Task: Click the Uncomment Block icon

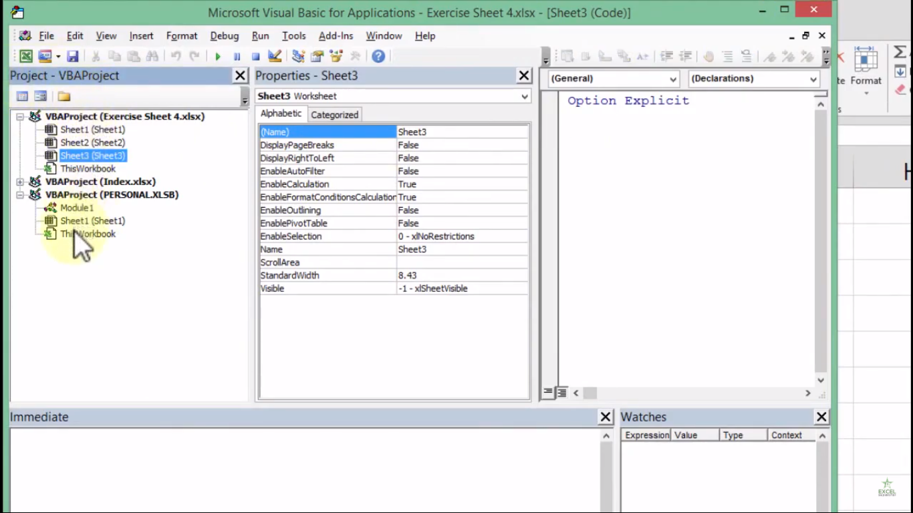Action: [747, 57]
